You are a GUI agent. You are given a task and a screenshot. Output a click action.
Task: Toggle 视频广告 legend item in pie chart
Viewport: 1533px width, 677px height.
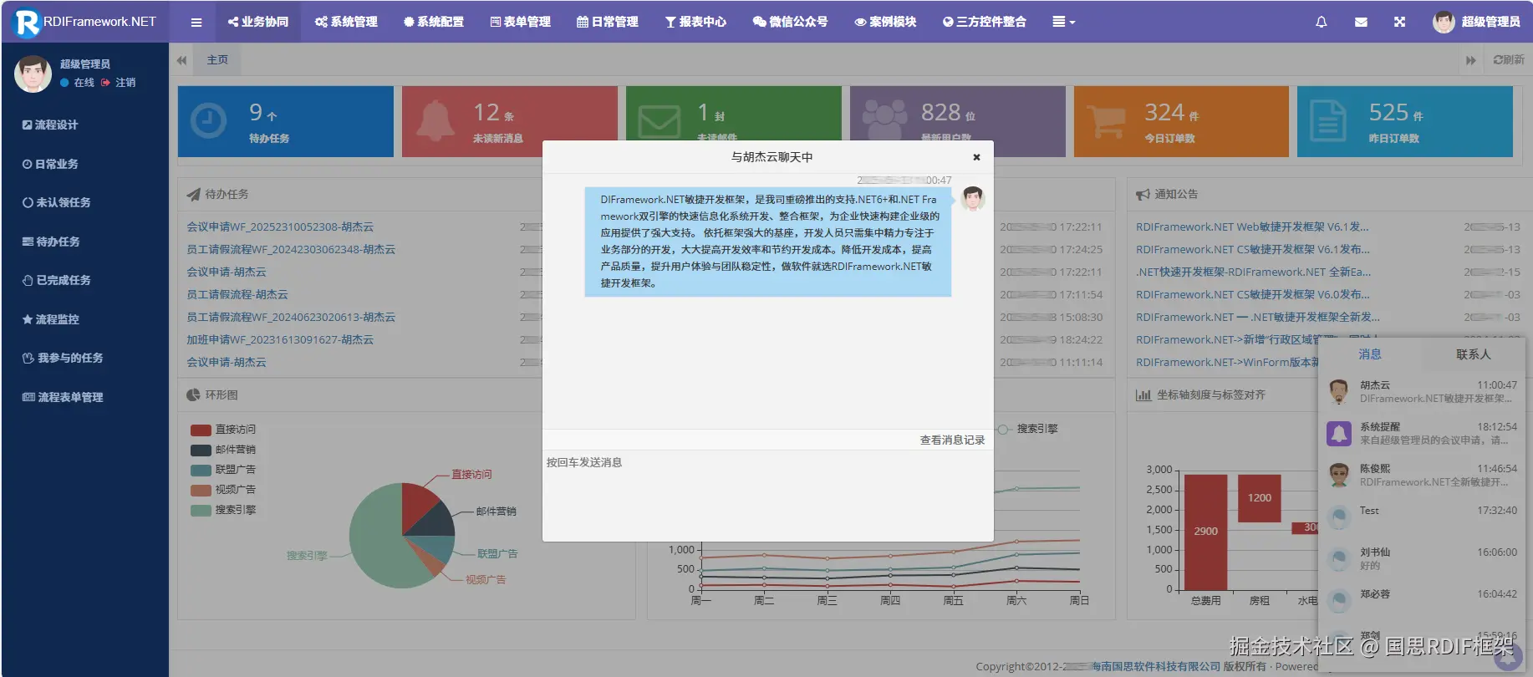coord(223,490)
